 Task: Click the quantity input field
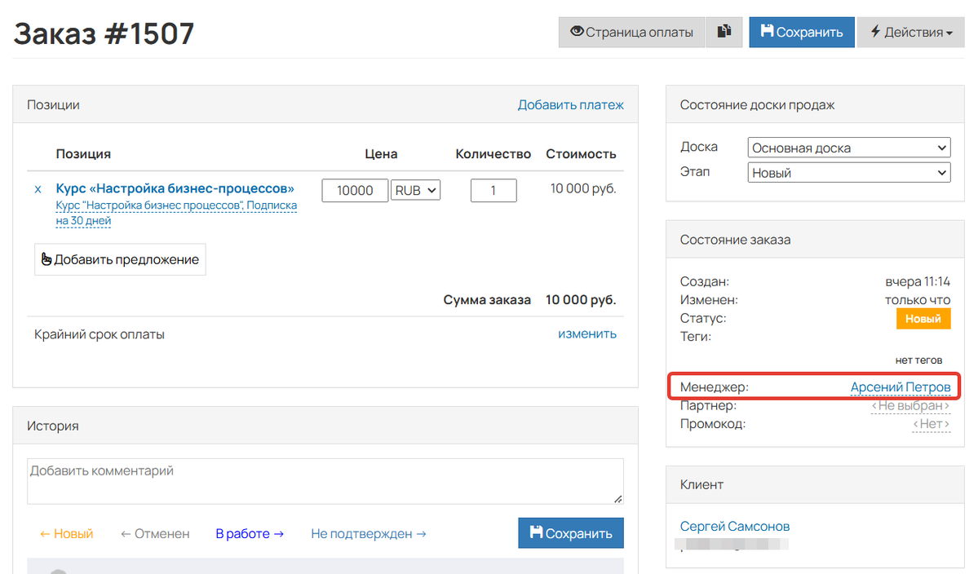tap(493, 190)
